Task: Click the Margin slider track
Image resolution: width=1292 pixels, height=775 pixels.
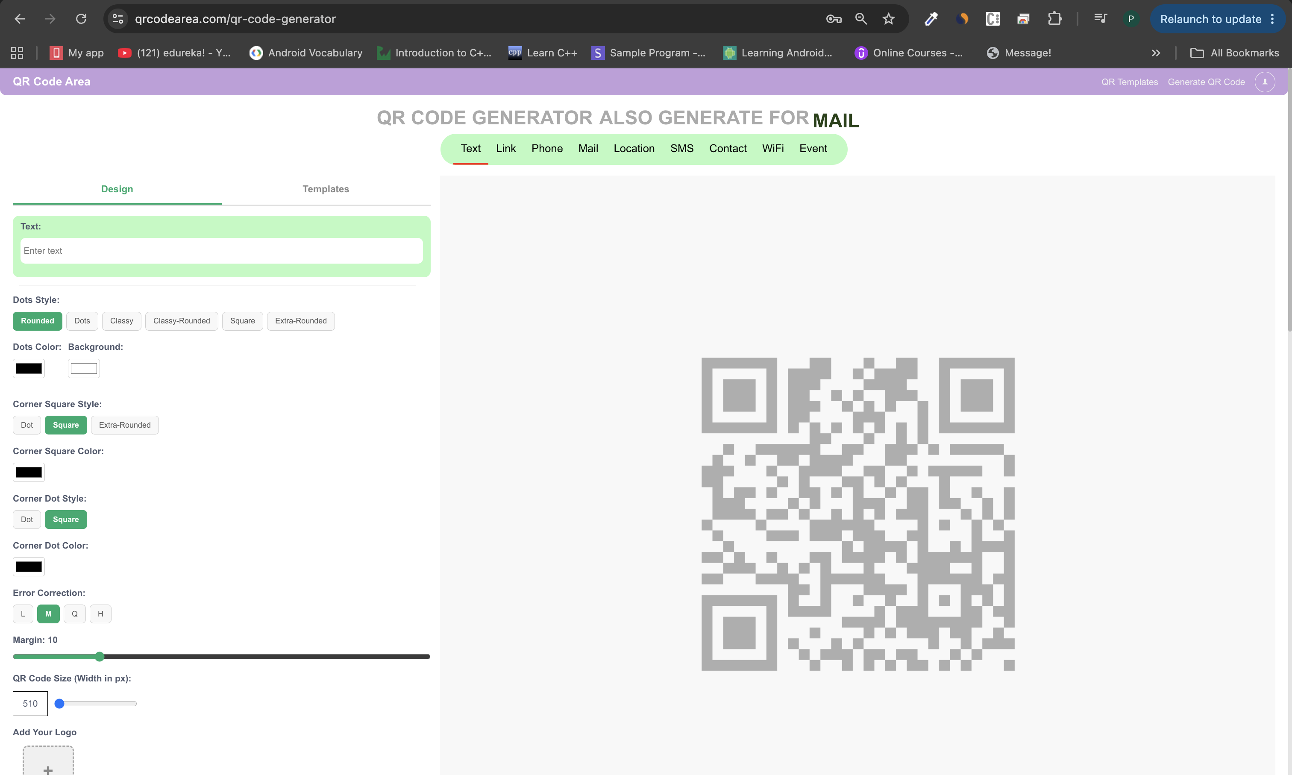Action: coord(221,657)
